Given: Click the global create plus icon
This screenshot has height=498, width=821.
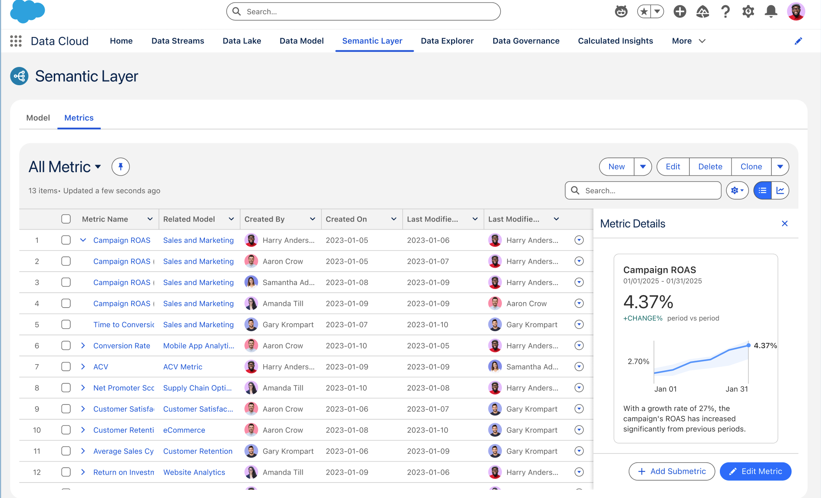Looking at the screenshot, I should point(679,12).
